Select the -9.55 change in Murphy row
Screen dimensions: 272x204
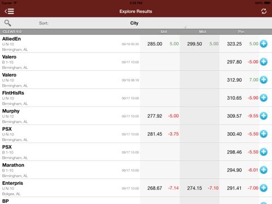[x=253, y=116]
